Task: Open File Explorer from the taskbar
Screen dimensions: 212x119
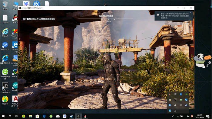Action: [30, 116]
